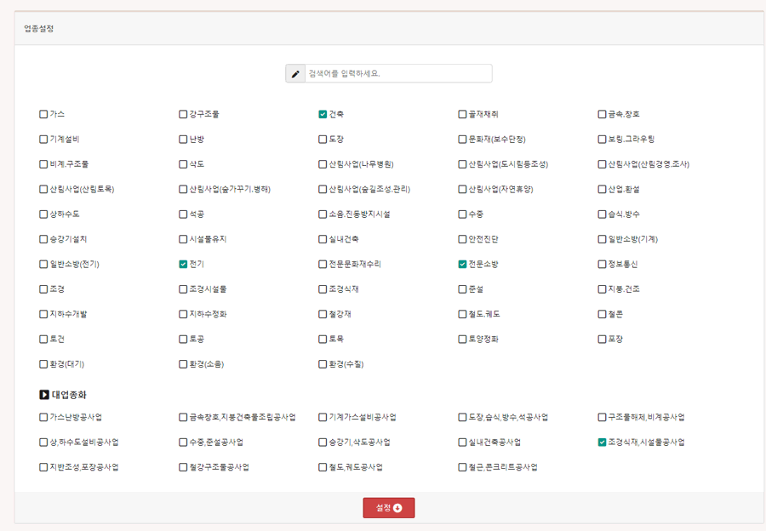Enable the 환경(수질) checkbox
This screenshot has height=531, width=766.
tap(323, 364)
